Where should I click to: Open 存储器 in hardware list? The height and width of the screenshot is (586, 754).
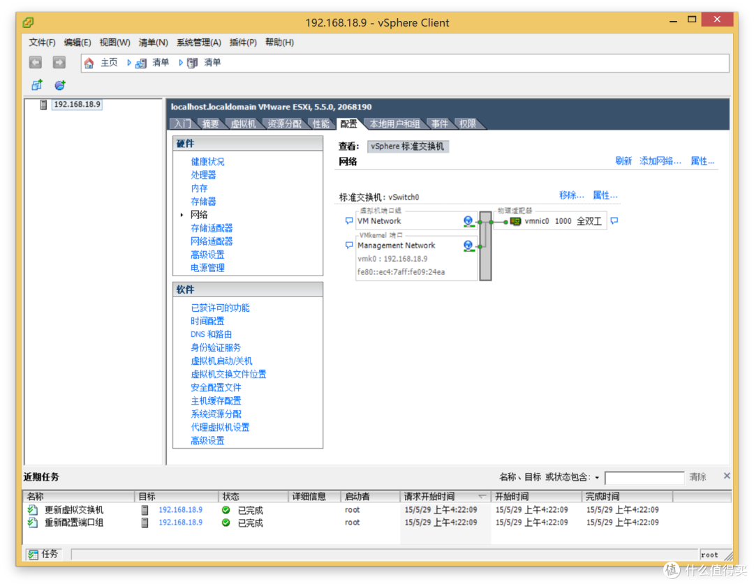203,201
